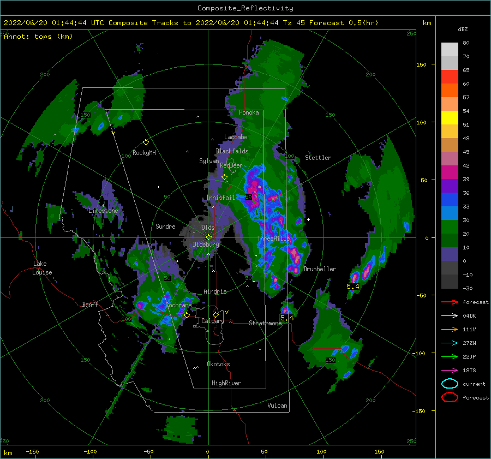The width and height of the screenshot is (491, 459).
Task: Click the cyan current ellipse icon
Action: tap(450, 384)
